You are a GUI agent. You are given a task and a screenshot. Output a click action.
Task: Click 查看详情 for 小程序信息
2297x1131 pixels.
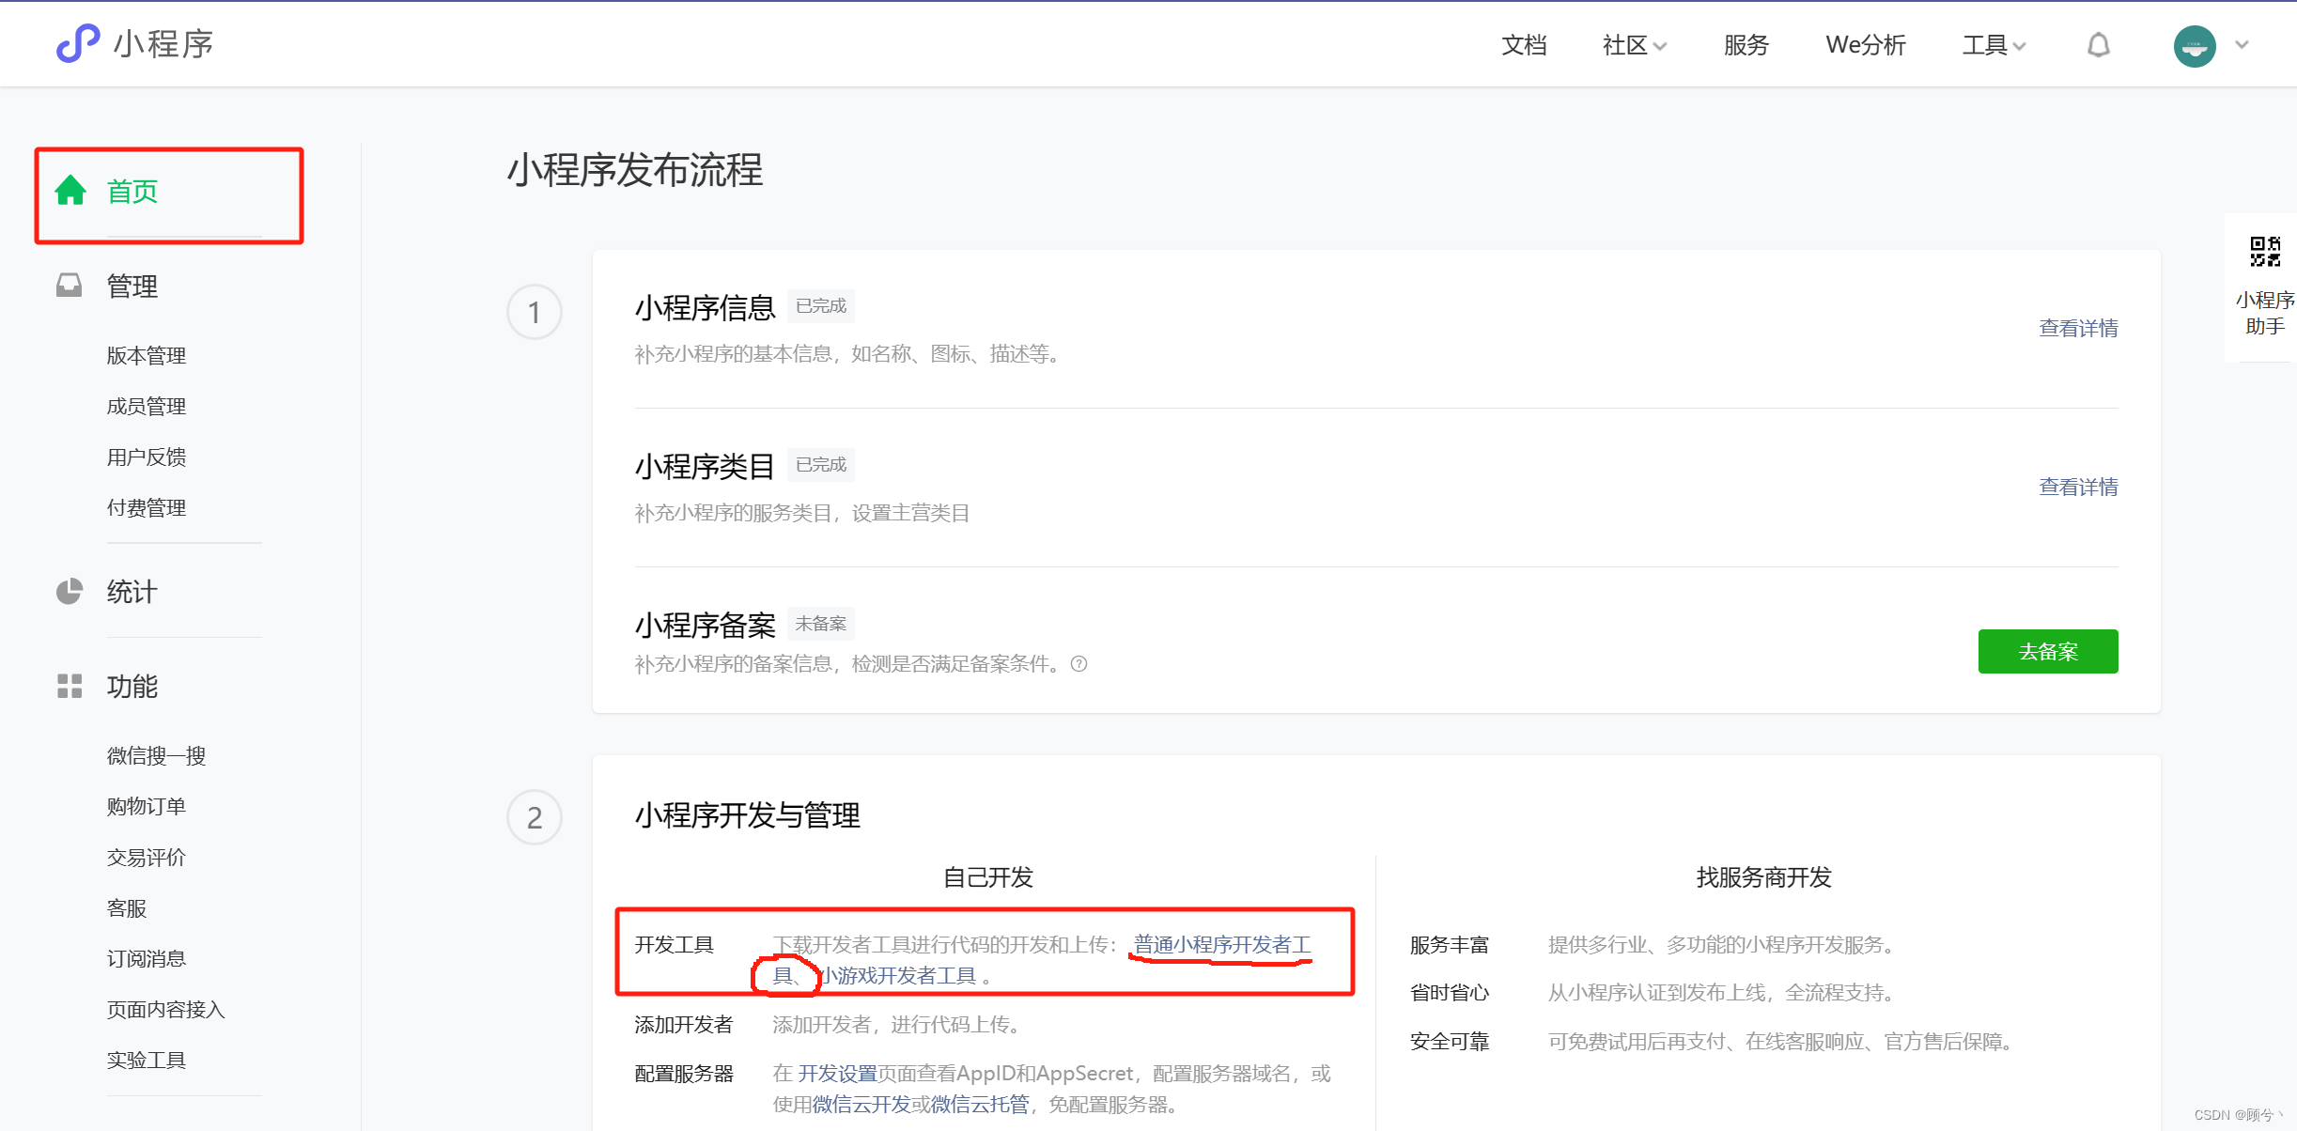pyautogui.click(x=2077, y=328)
